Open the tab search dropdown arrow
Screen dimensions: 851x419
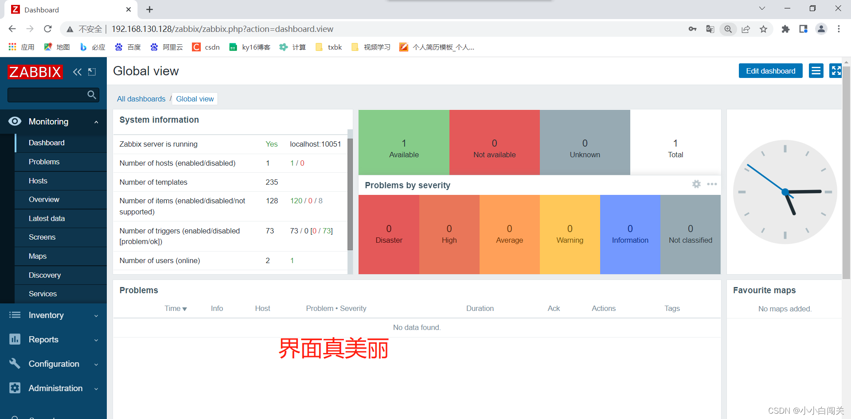coord(762,8)
